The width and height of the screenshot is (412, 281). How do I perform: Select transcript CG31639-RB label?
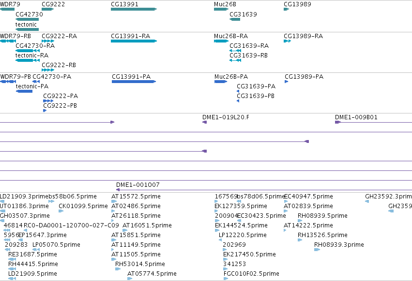tap(248, 56)
